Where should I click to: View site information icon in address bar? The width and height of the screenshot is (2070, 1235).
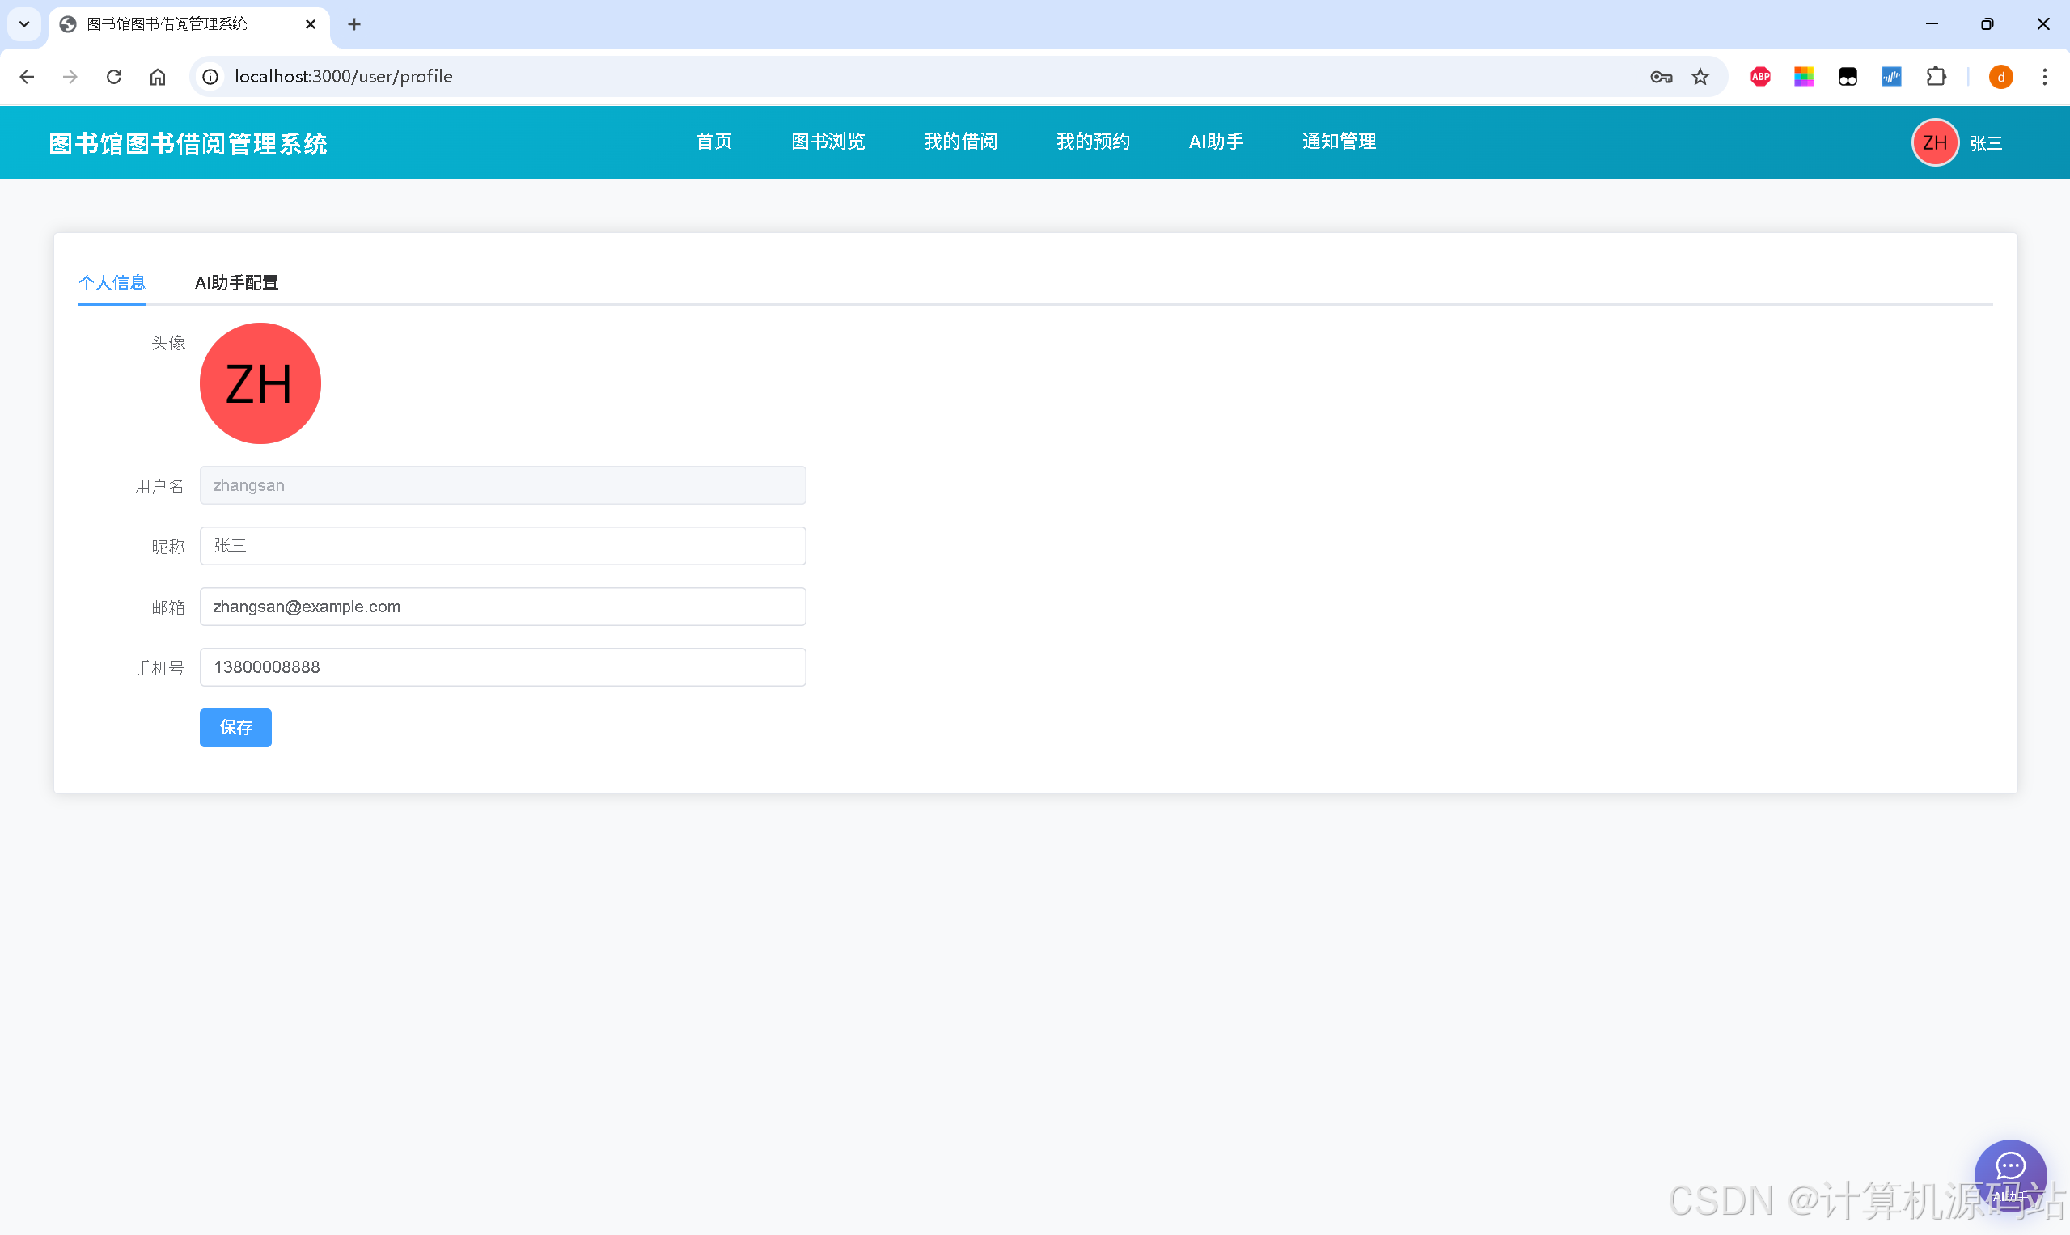pyautogui.click(x=210, y=77)
